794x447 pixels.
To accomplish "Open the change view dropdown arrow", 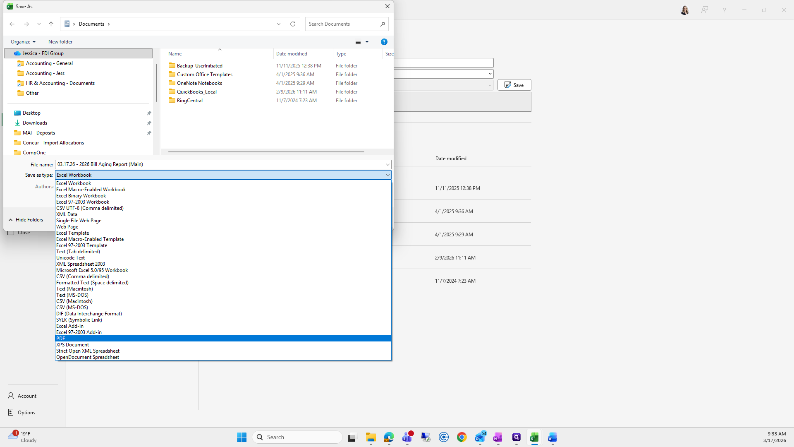I will [367, 42].
